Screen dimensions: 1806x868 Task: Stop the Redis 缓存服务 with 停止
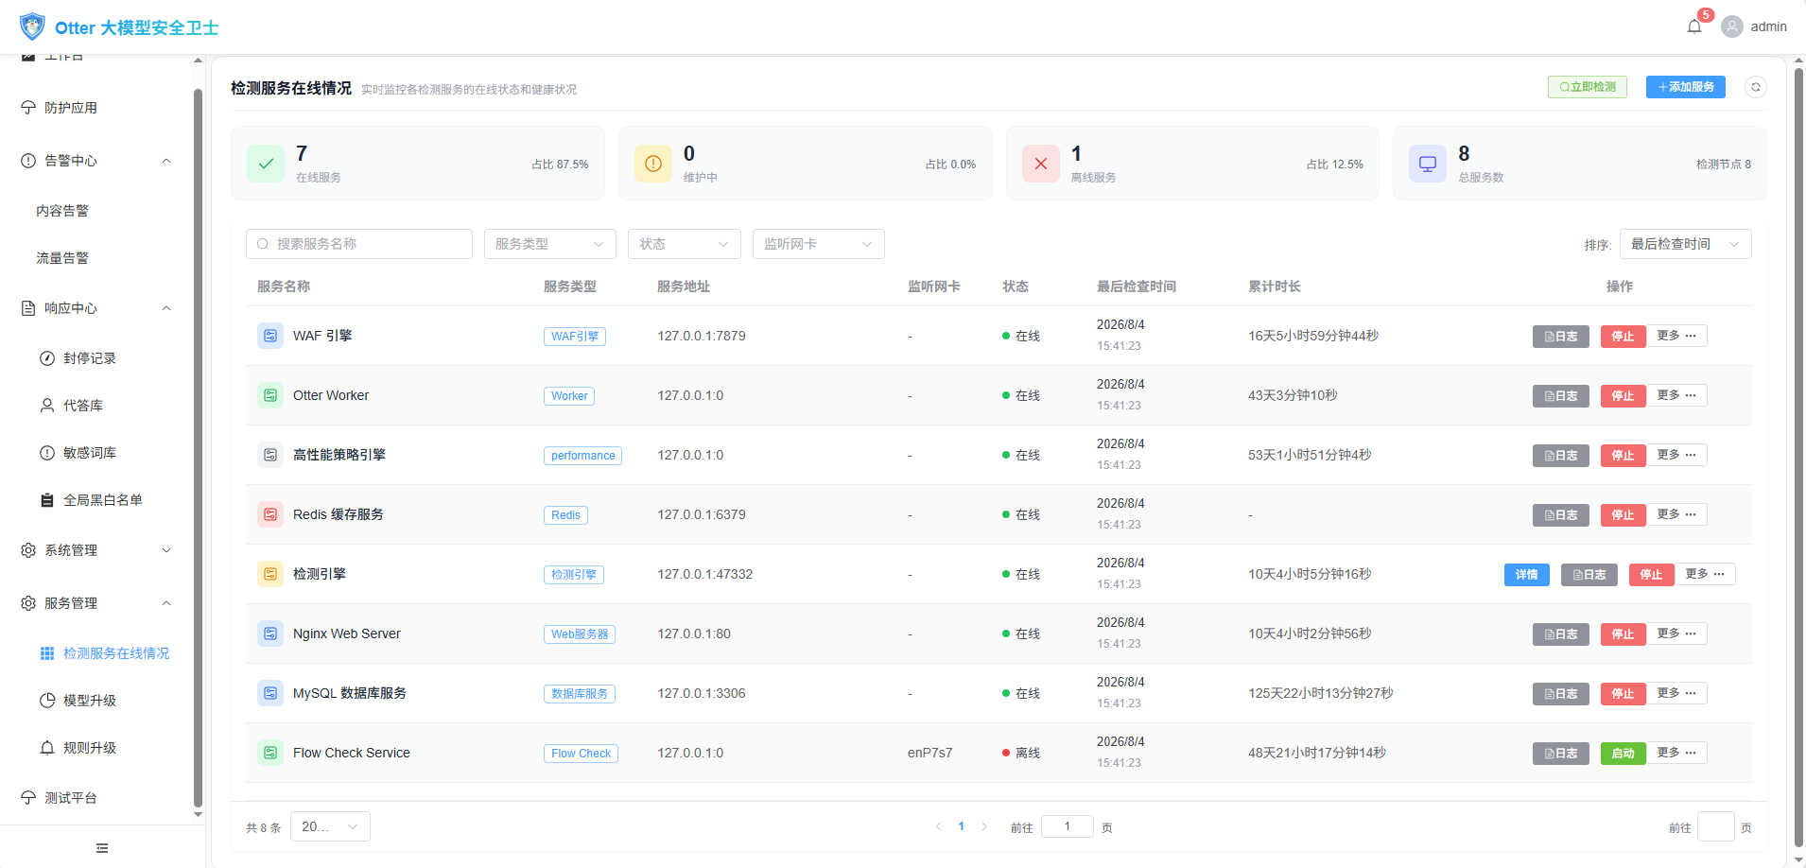[1624, 515]
